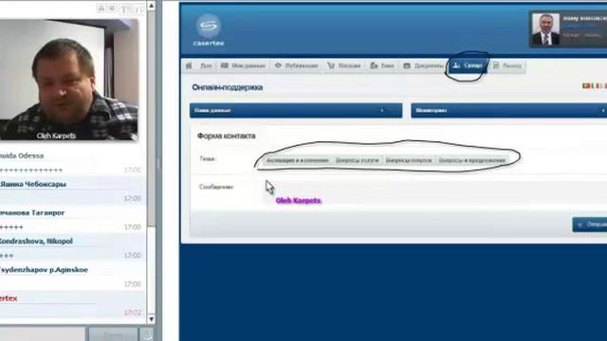Click the chat panel scrollbar thumb
This screenshot has height=341, width=607.
click(x=151, y=119)
